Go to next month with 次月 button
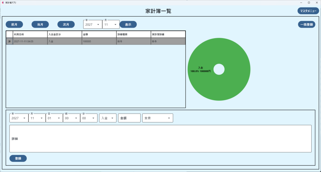Image resolution: width=321 pixels, height=172 pixels. tap(66, 24)
